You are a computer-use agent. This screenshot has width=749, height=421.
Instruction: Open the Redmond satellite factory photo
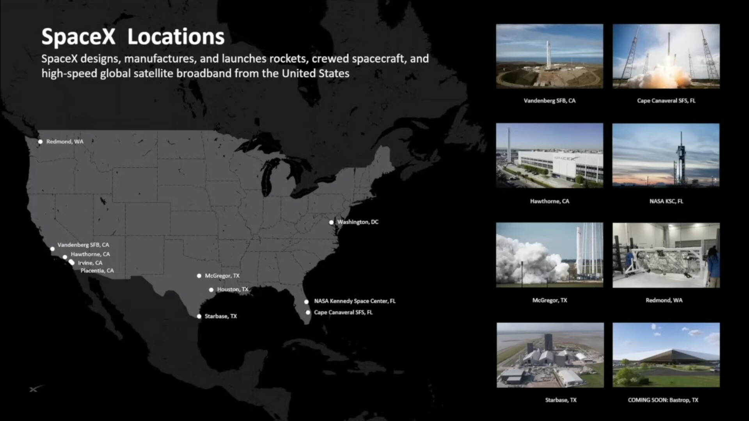(666, 255)
